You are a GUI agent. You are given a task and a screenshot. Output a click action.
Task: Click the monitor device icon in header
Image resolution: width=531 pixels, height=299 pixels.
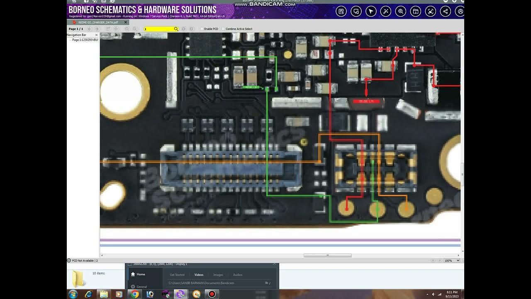point(356,11)
